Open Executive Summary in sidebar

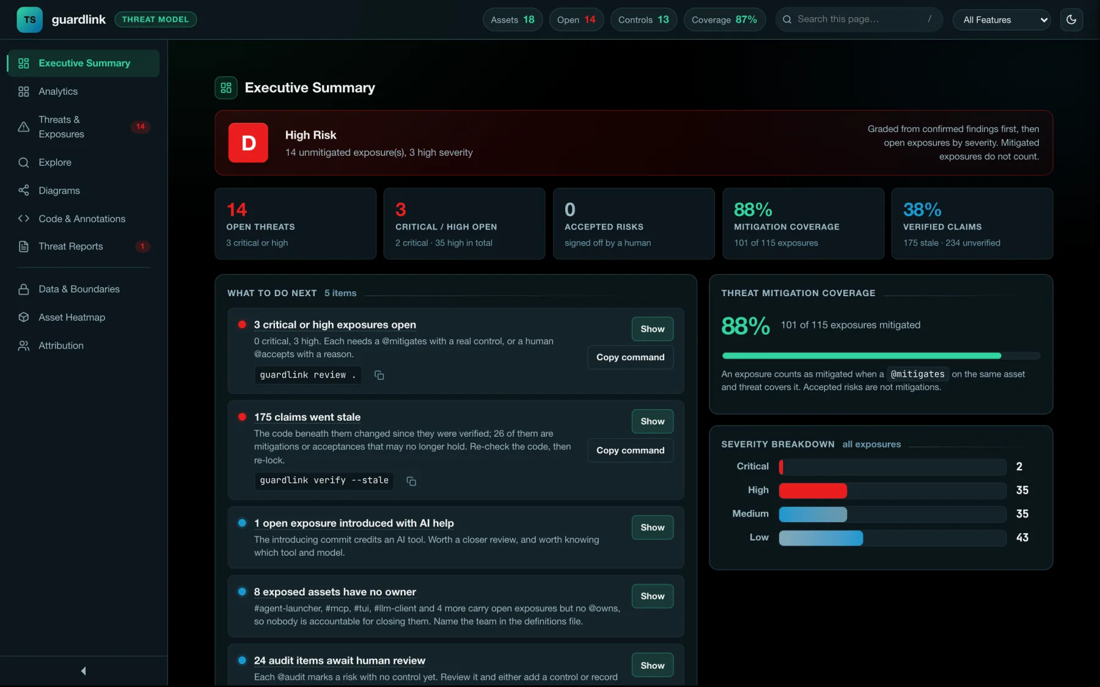(83, 64)
